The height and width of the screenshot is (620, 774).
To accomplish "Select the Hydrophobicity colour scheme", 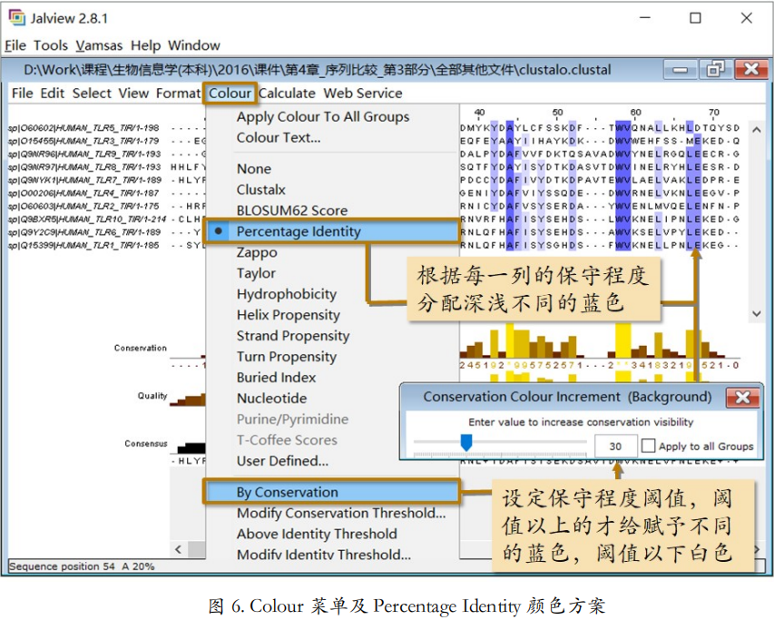I will [x=287, y=294].
